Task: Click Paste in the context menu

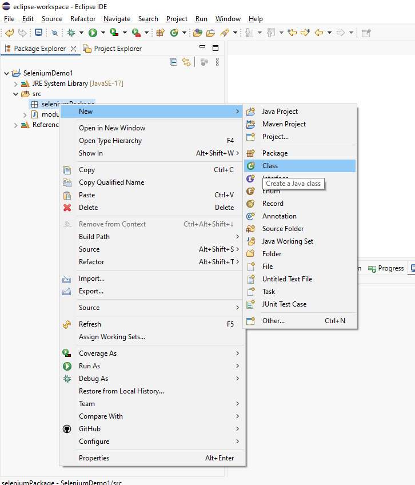Action: pyautogui.click(x=151, y=195)
